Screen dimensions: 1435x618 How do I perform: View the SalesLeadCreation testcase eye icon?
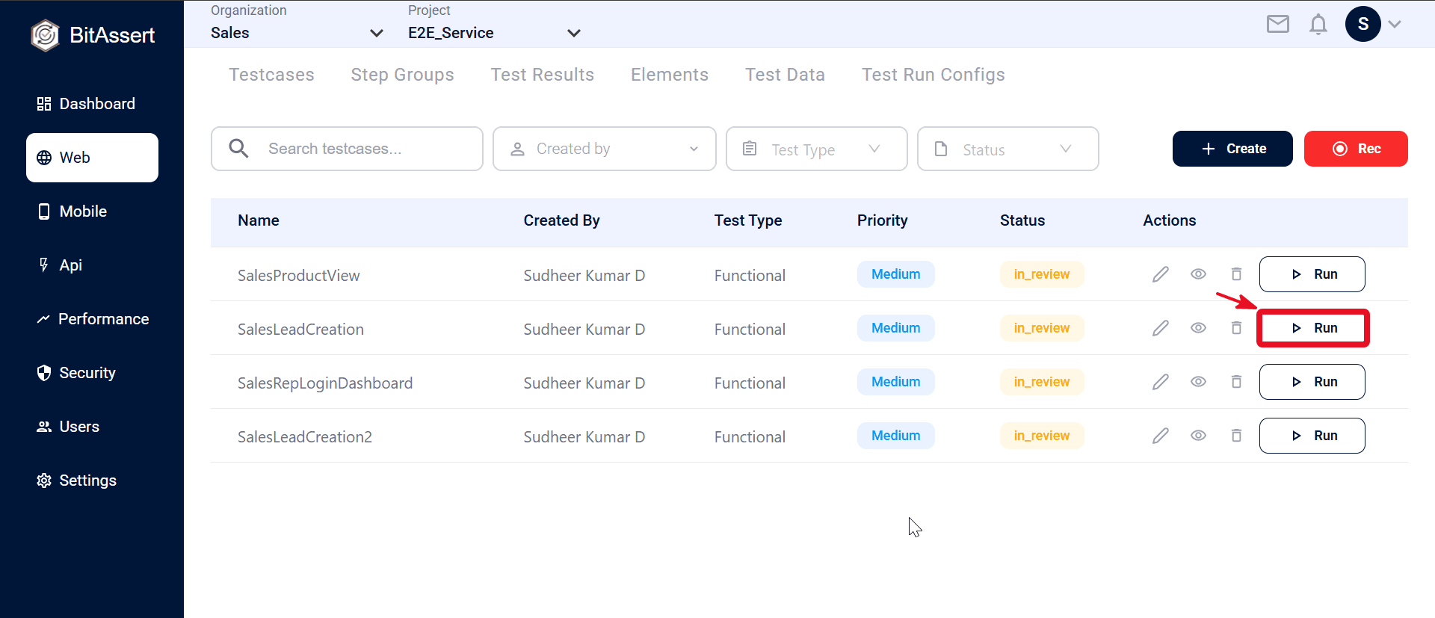[1199, 328]
